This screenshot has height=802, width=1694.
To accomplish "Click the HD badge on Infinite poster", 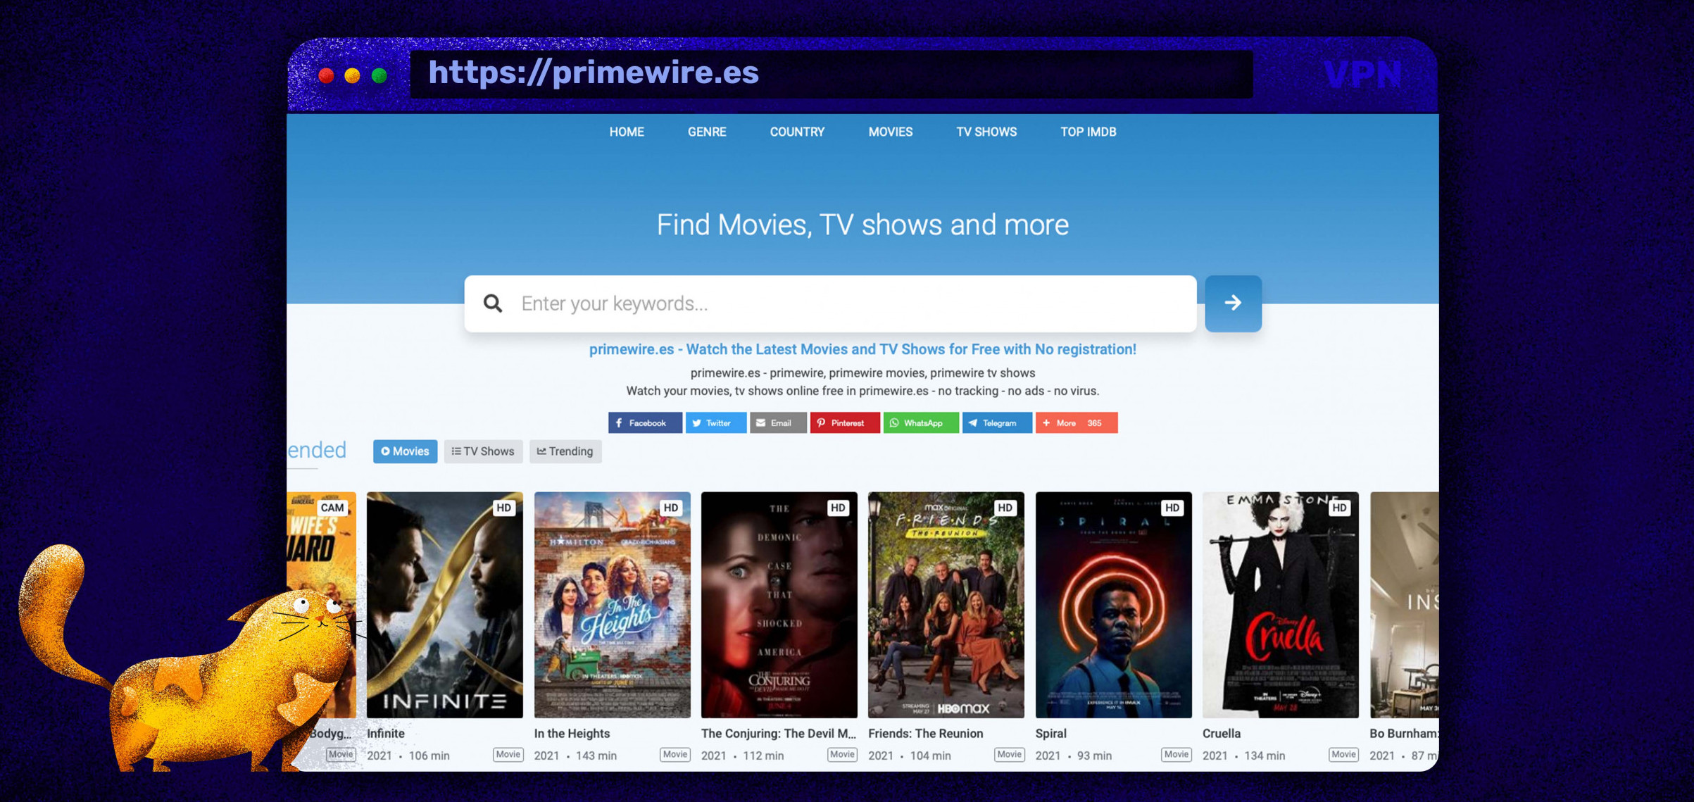I will (x=503, y=508).
